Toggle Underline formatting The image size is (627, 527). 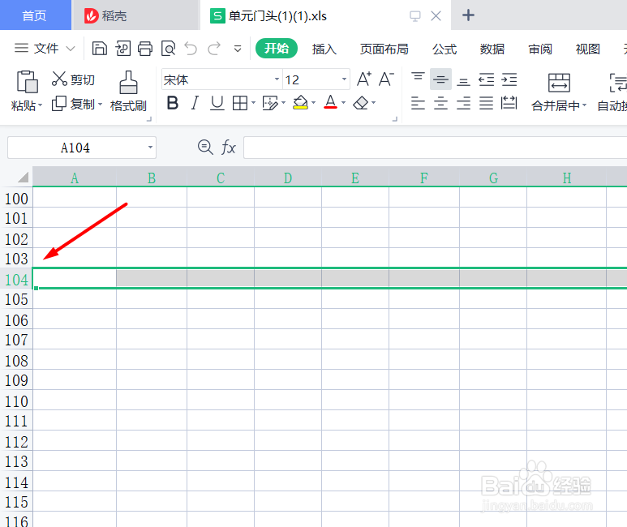click(x=217, y=103)
